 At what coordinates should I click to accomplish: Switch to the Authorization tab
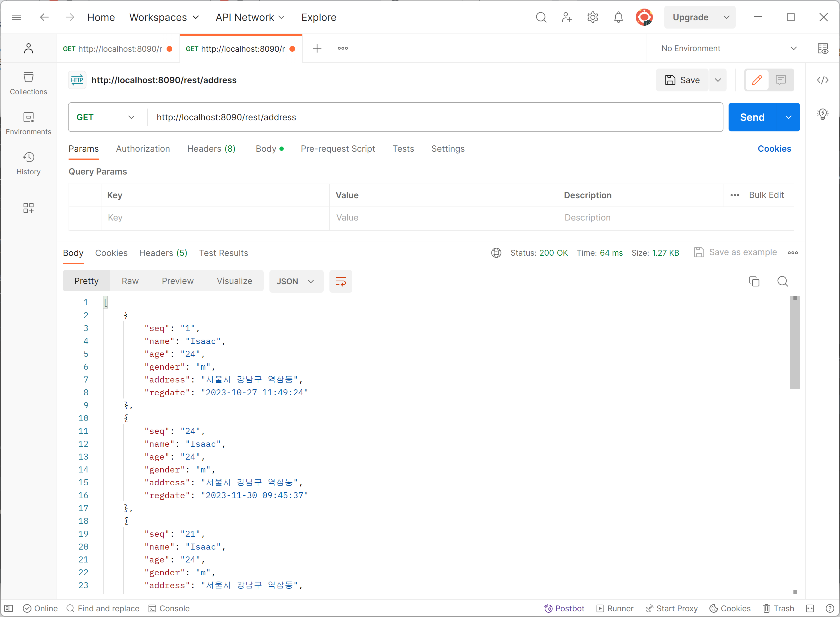point(143,149)
